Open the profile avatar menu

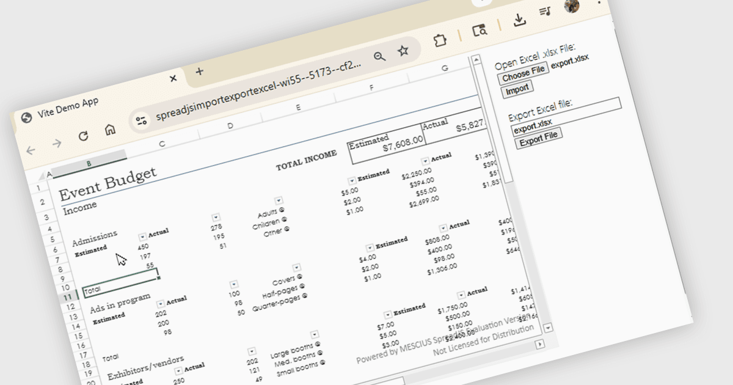coord(572,6)
